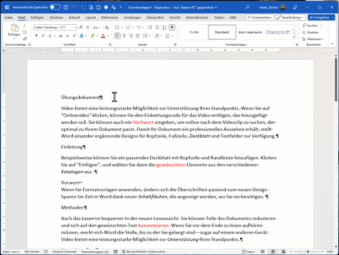
Task: Open the Einfügen ribbon tab
Action: click(37, 17)
